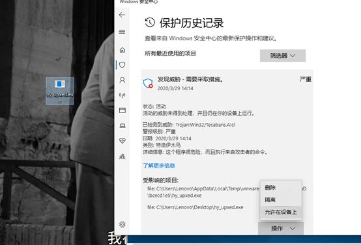Open Device performance & health heart icon
The height and width of the screenshot is (245, 361).
(x=123, y=140)
